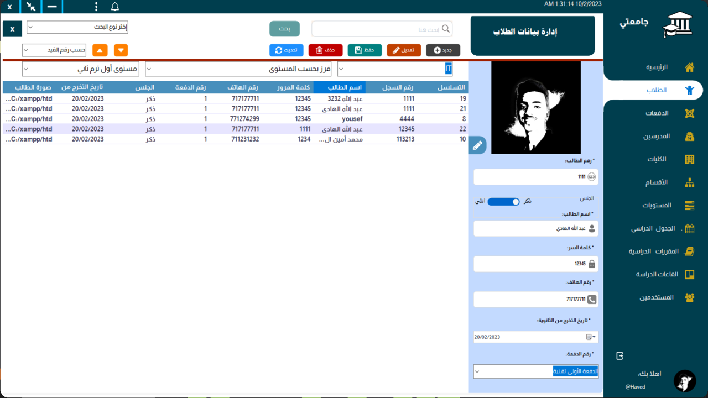Open the graduation date picker

click(591, 337)
